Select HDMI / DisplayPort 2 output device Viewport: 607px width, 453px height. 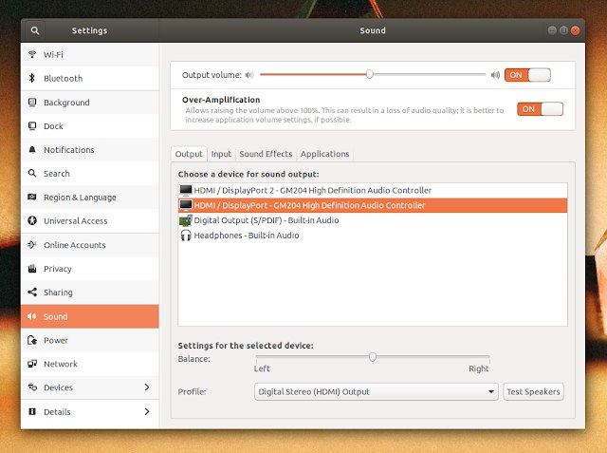point(373,190)
